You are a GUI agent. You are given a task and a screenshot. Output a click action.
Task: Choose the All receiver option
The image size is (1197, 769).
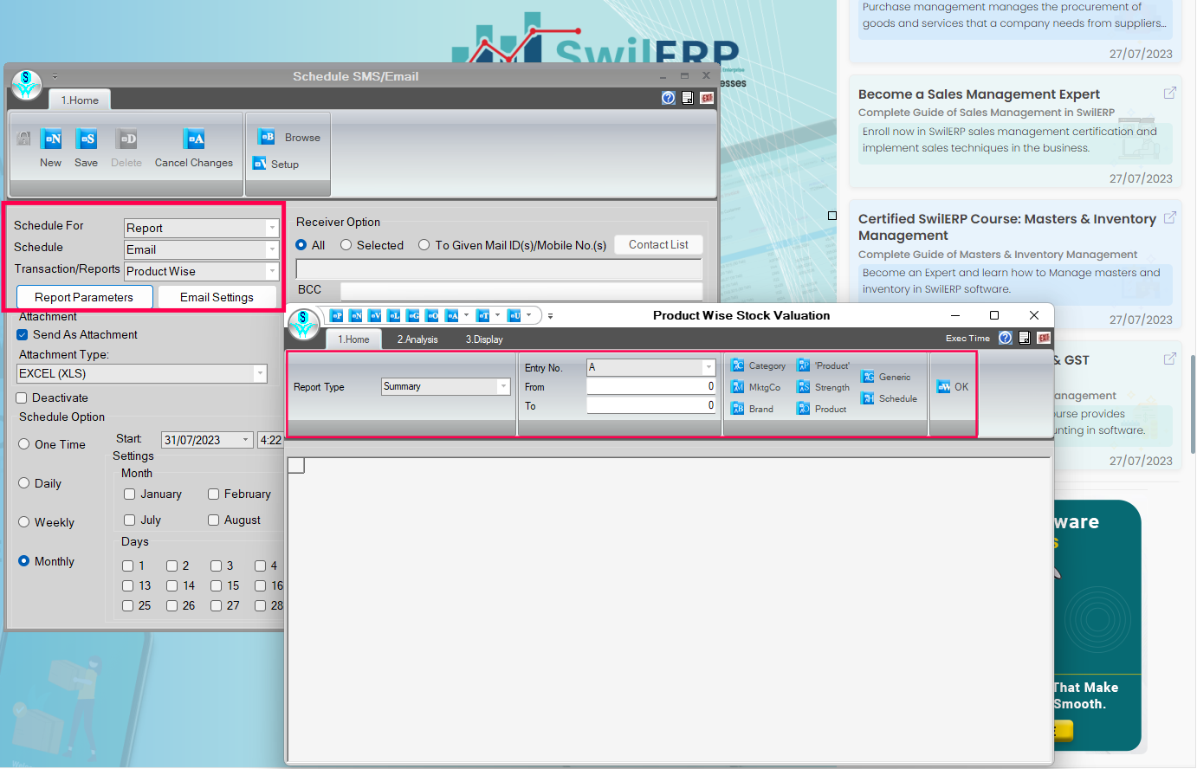[301, 245]
